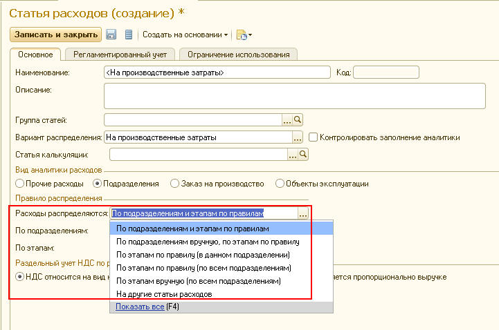Image resolution: width=499 pixels, height=330 pixels.
Task: Switch to Ограничение использования tab
Action: coord(238,55)
